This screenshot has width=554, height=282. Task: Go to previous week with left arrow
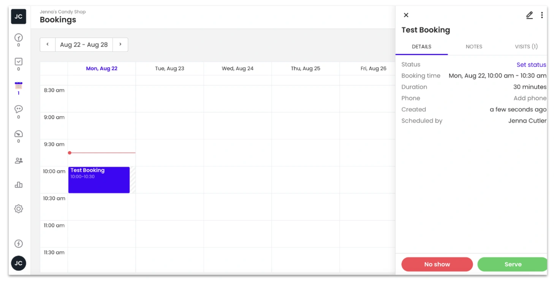(x=47, y=44)
